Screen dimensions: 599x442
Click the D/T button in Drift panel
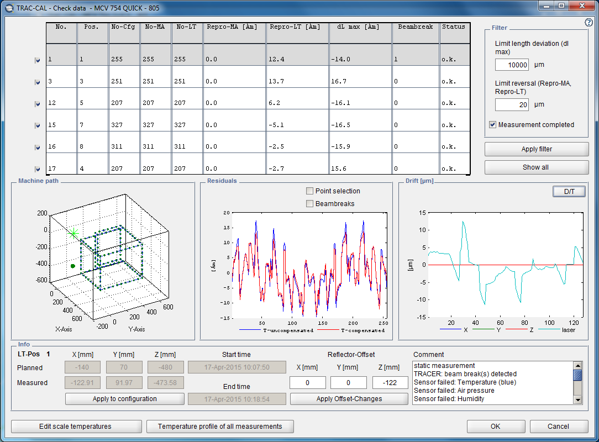[569, 191]
